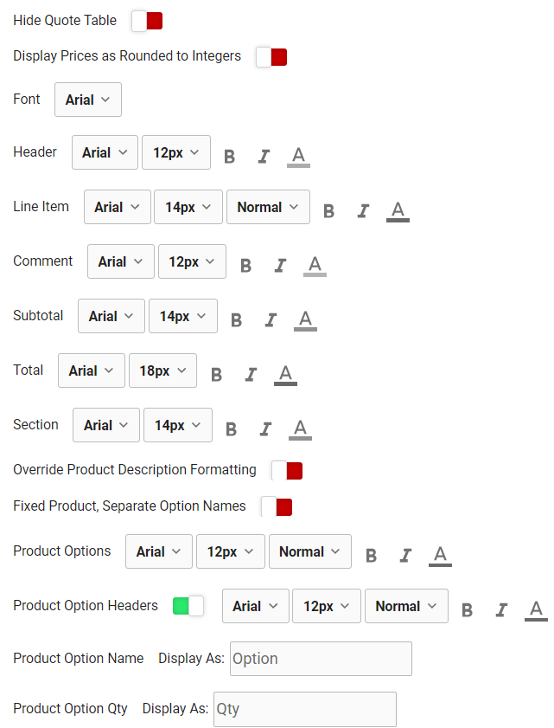Underline the Header font style
The image size is (554, 728).
click(298, 156)
